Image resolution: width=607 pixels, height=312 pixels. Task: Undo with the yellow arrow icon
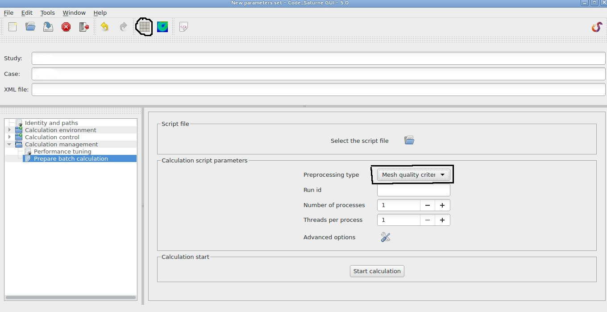pos(104,27)
